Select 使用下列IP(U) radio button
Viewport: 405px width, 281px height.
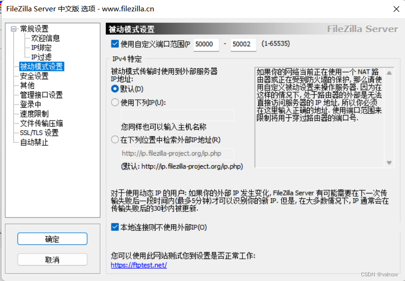[x=115, y=103]
